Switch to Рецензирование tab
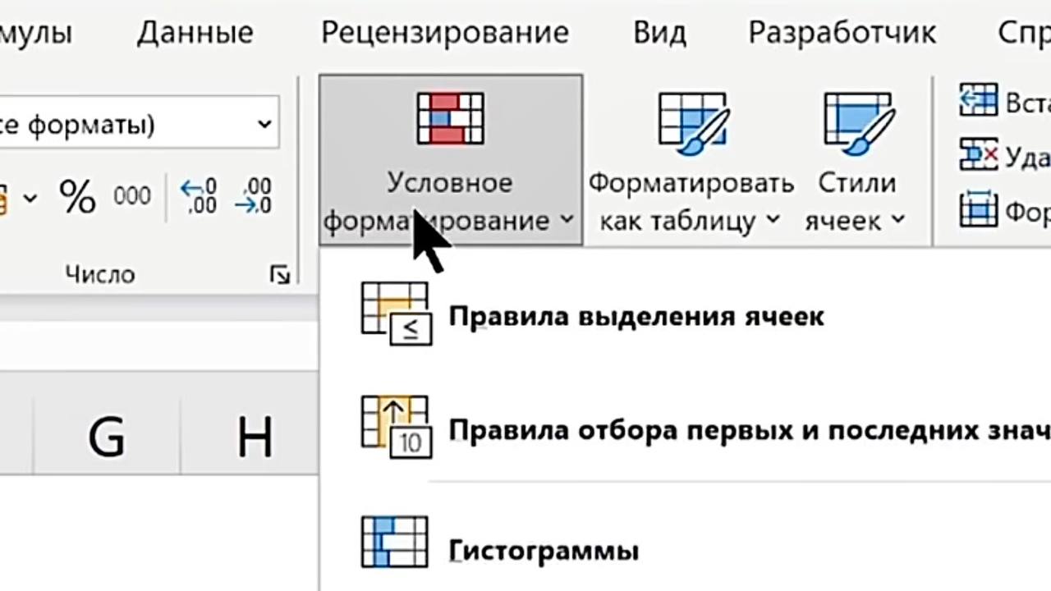This screenshot has width=1051, height=591. 444,33
